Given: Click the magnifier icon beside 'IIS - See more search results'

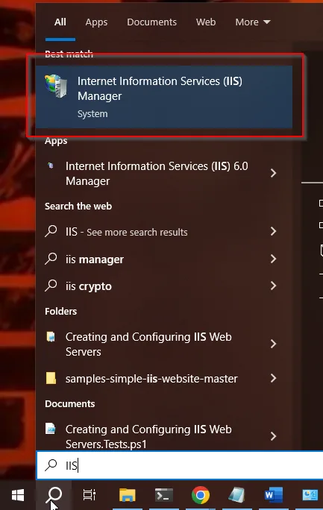Looking at the screenshot, I should pyautogui.click(x=51, y=232).
